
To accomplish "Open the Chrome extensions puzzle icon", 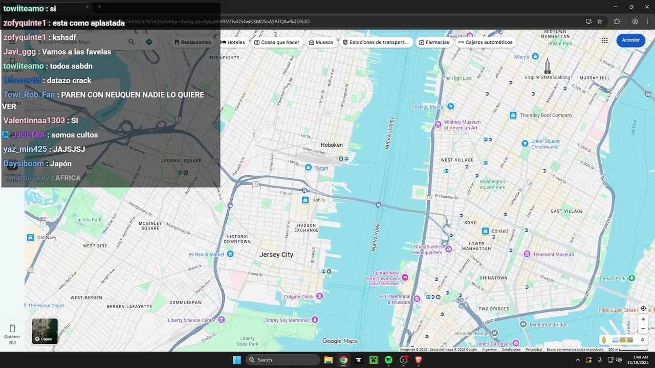I will pyautogui.click(x=617, y=21).
